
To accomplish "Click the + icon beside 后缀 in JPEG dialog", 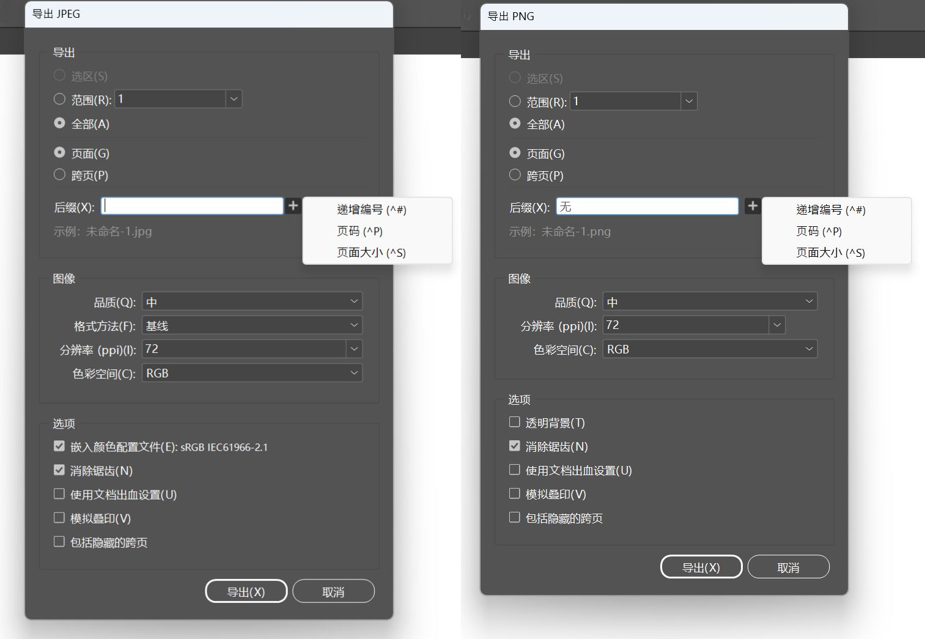I will tap(293, 206).
